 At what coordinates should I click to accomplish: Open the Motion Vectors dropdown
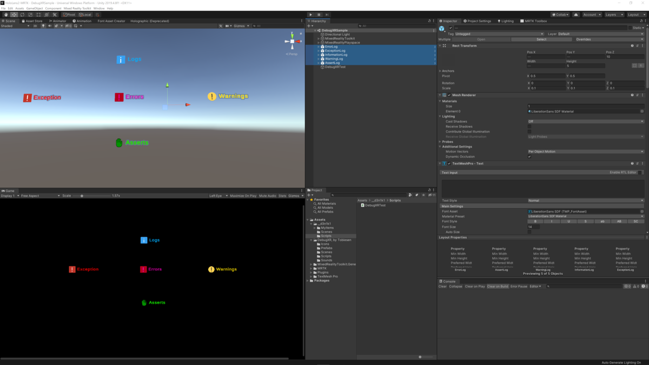[x=586, y=151]
